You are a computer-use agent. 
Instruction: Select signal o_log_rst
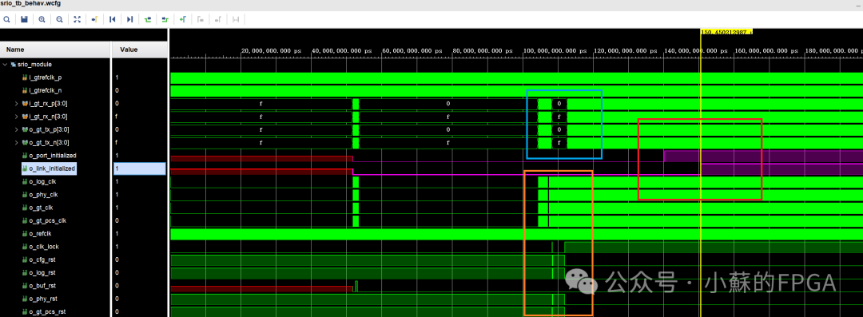tap(42, 273)
